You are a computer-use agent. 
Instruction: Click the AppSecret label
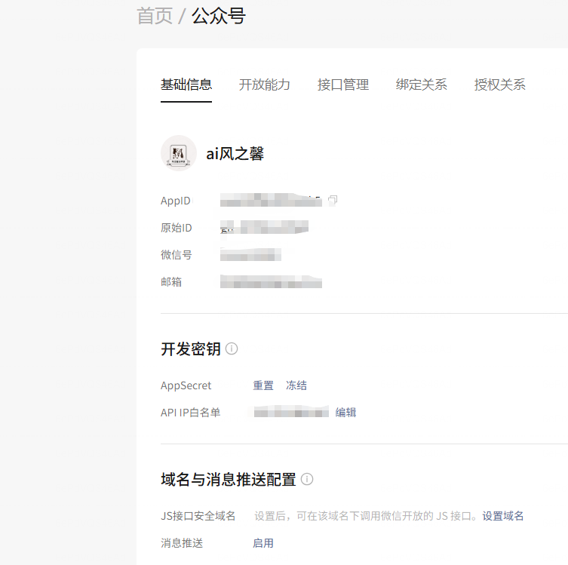tap(186, 385)
